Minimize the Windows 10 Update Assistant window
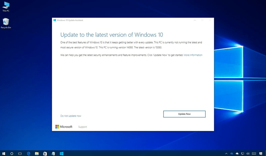This screenshot has height=156, width=266. [x=194, y=20]
